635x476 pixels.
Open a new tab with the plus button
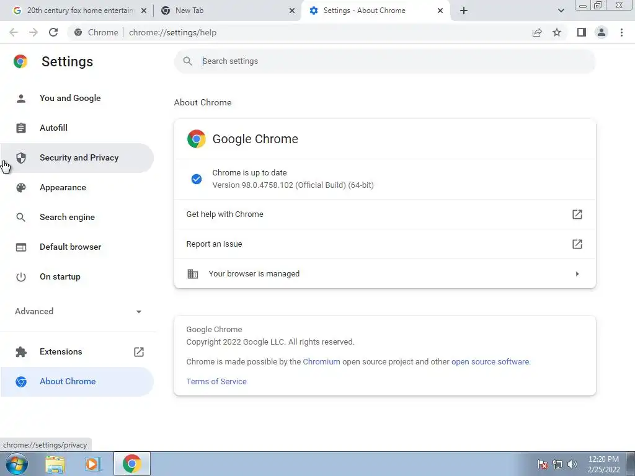[x=464, y=11]
